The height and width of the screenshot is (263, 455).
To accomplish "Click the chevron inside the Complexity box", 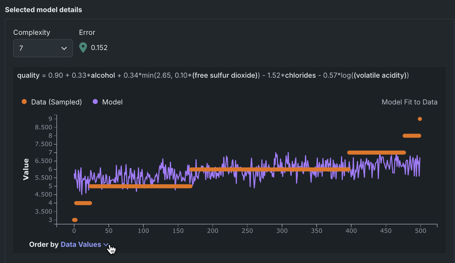I will [64, 48].
